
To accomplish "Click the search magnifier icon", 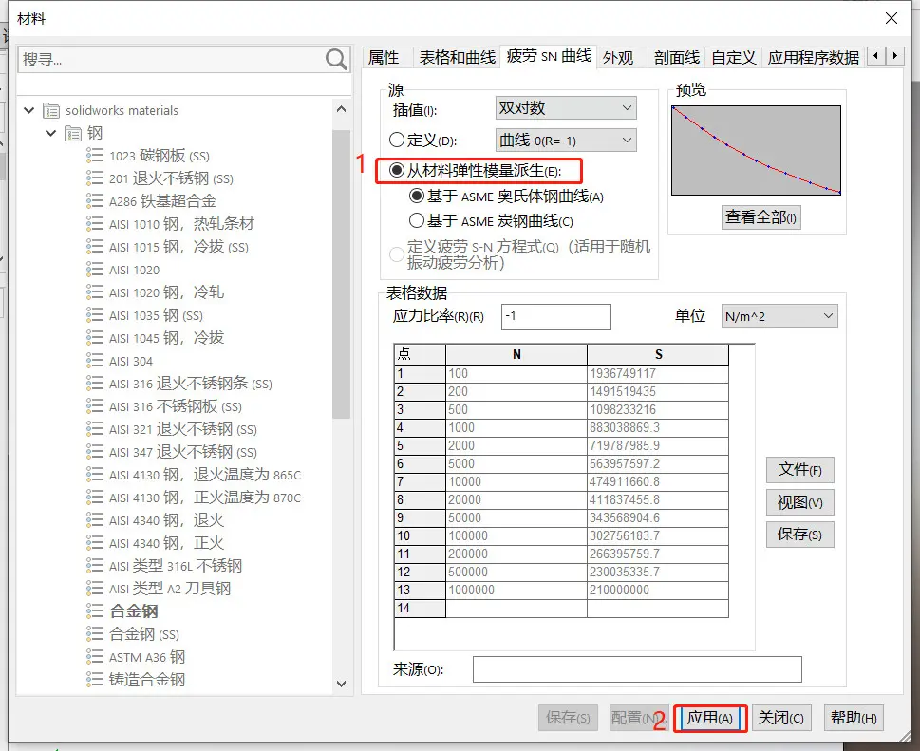I will coord(336,59).
